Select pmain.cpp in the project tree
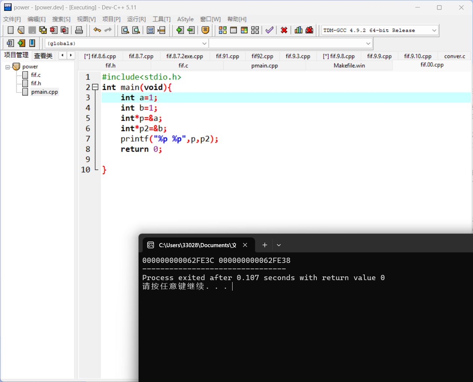This screenshot has height=382, width=473. point(45,92)
